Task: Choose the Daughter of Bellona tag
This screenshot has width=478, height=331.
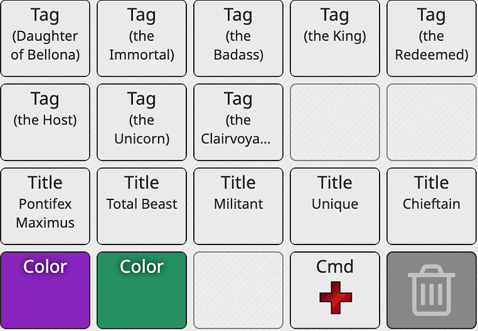Action: [45, 38]
